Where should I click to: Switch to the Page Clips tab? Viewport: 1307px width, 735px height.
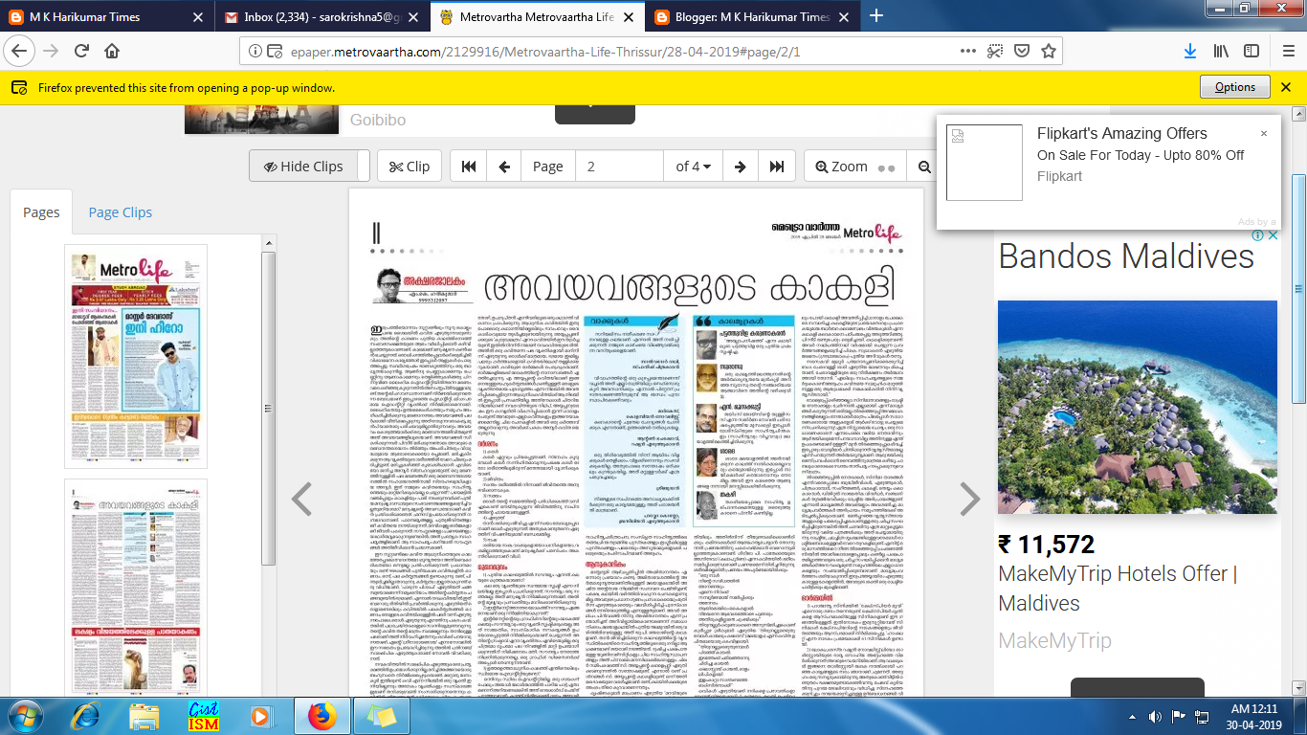pyautogui.click(x=121, y=212)
